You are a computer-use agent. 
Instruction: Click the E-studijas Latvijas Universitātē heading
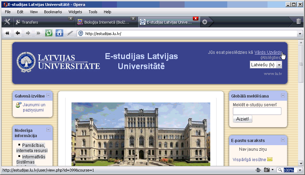click(142, 61)
